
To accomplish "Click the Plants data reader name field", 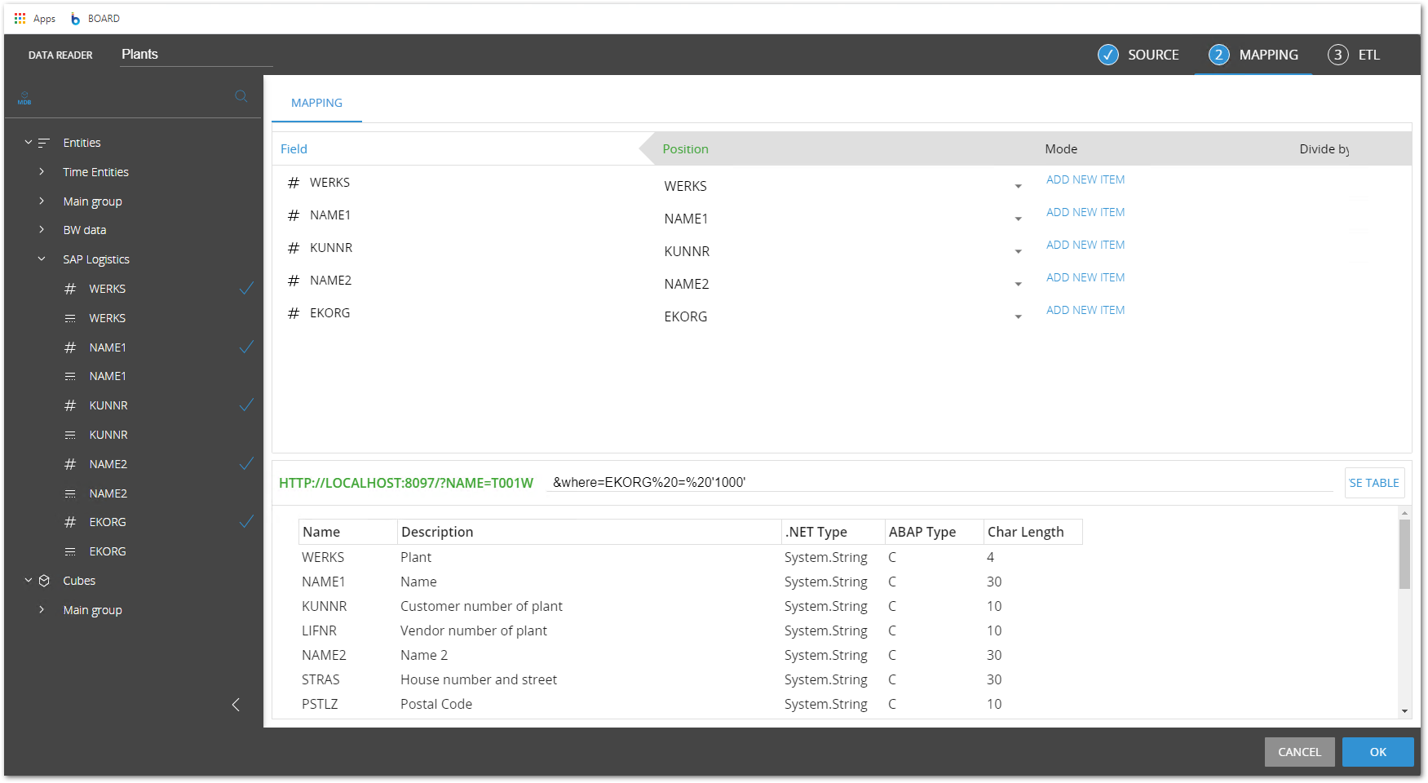I will 196,55.
